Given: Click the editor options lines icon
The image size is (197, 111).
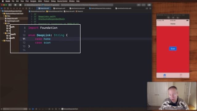Looking at the screenshot, I should pyautogui.click(x=147, y=8).
